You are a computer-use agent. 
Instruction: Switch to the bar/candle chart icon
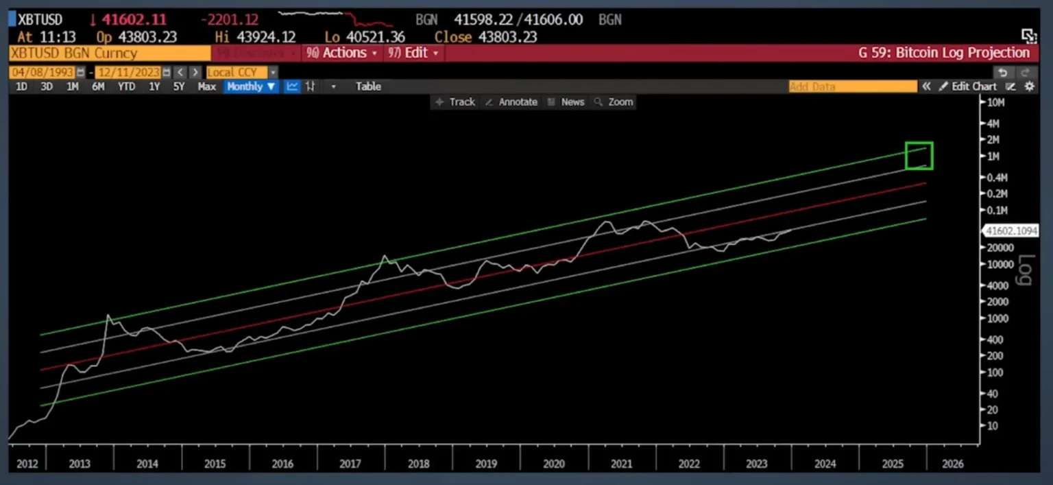click(x=311, y=86)
